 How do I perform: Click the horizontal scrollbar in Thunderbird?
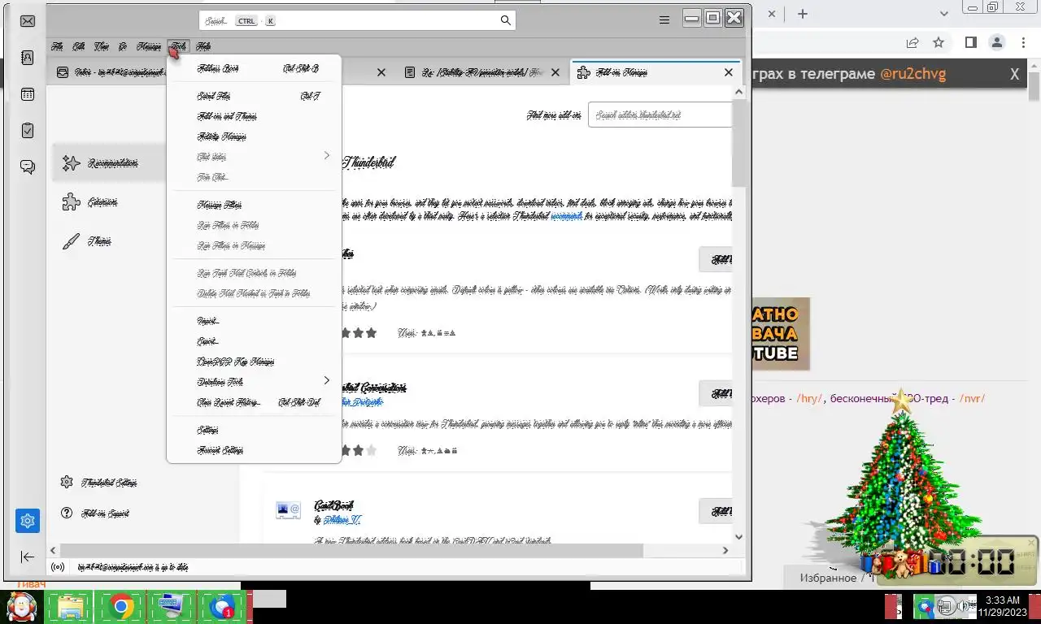click(x=351, y=551)
